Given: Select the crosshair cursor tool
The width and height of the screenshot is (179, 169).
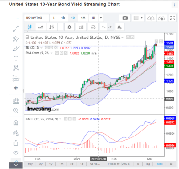Looking at the screenshot, I should 16,19.
